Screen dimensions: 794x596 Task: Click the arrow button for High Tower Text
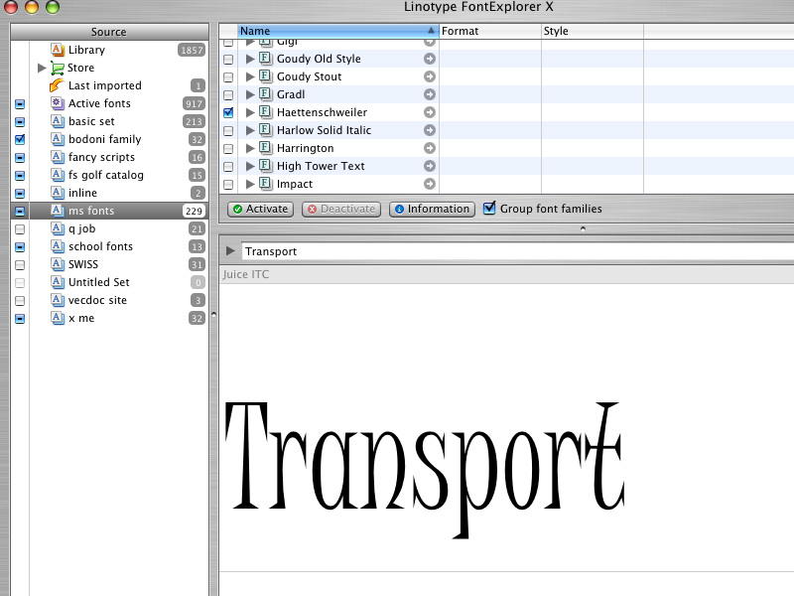click(x=430, y=166)
